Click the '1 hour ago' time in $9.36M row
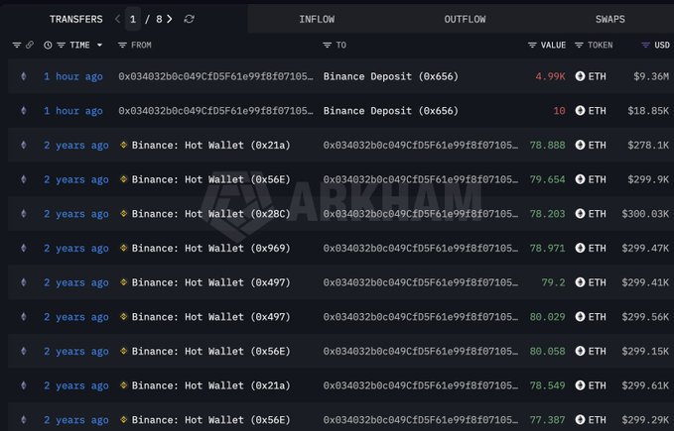This screenshot has width=674, height=431. tap(73, 76)
